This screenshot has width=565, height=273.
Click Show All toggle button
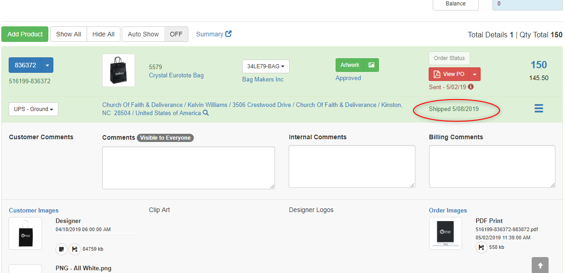(x=68, y=34)
